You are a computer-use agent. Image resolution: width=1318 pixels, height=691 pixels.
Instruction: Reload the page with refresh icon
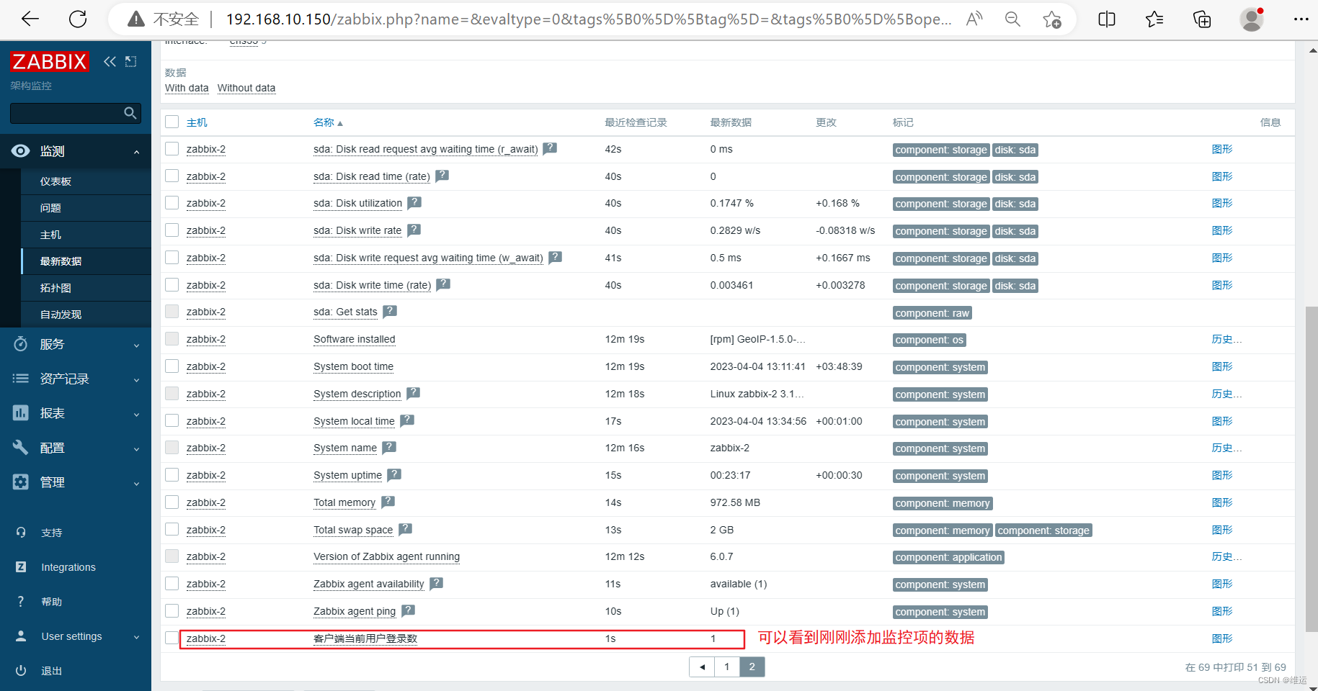coord(78,19)
